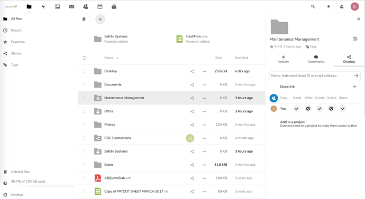The width and height of the screenshot is (365, 199).
Task: Open the Photos gallery app icon
Action: tap(57, 6)
